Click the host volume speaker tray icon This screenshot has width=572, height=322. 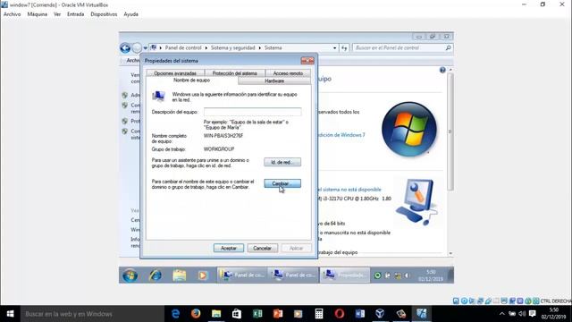(522, 314)
